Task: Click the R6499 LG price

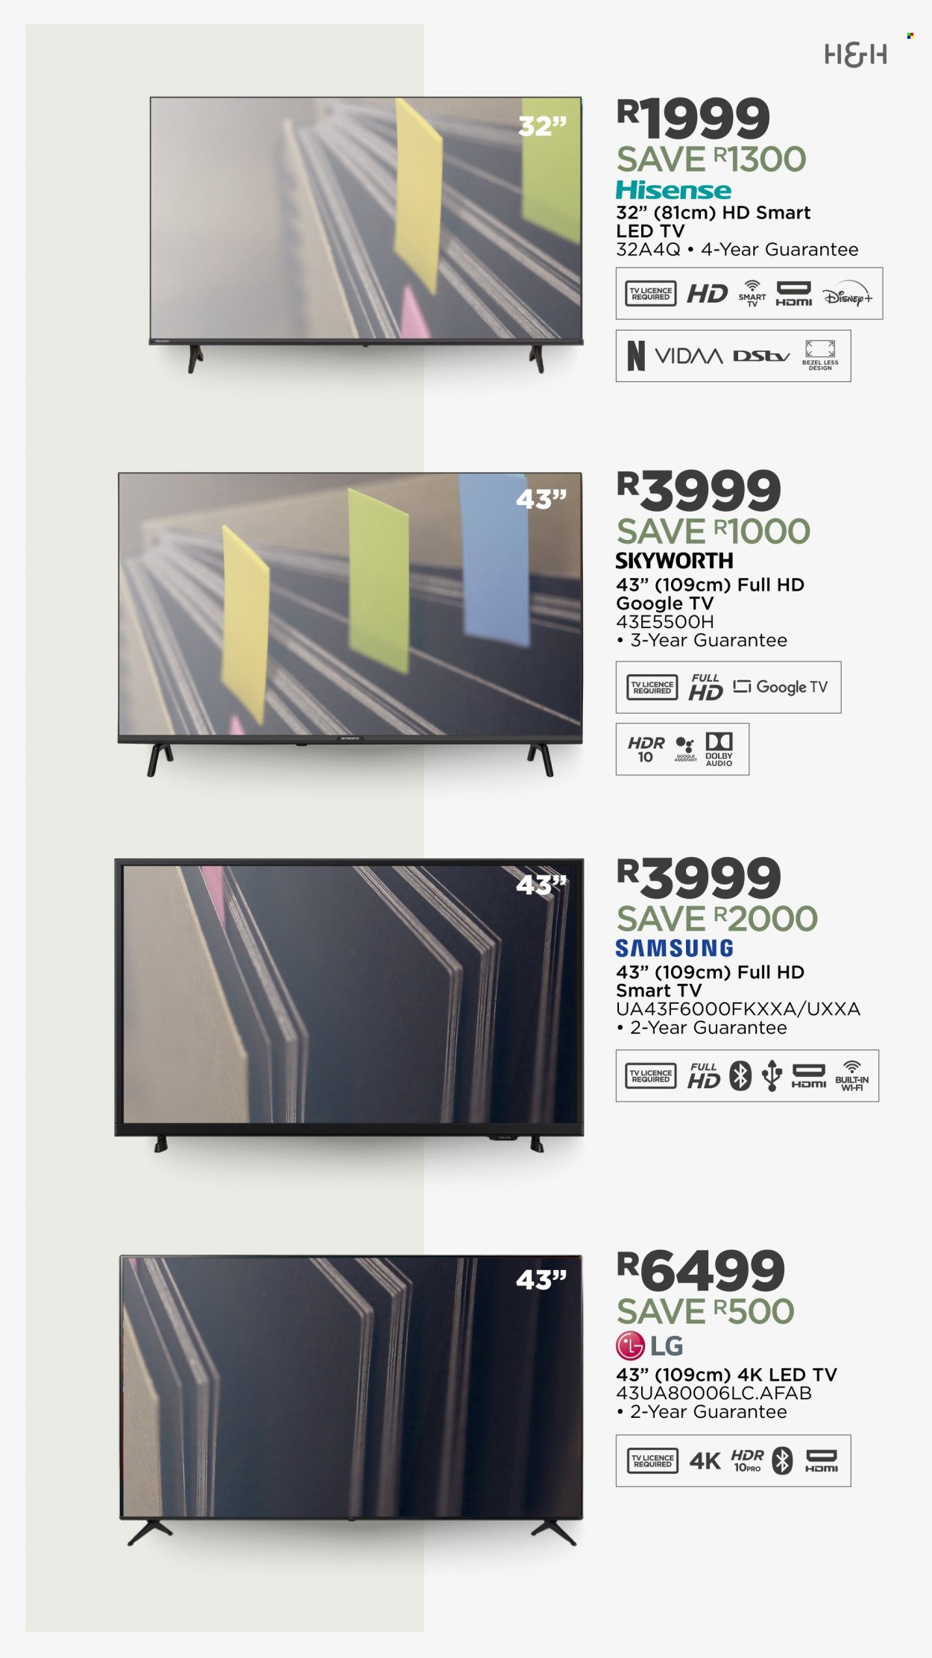Action: coord(700,1271)
